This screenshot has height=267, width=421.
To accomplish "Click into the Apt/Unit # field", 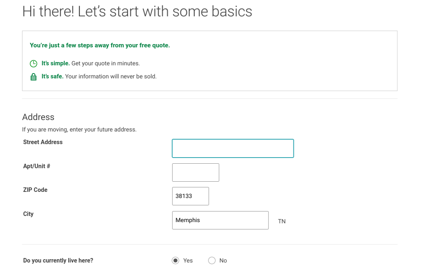I will click(196, 172).
